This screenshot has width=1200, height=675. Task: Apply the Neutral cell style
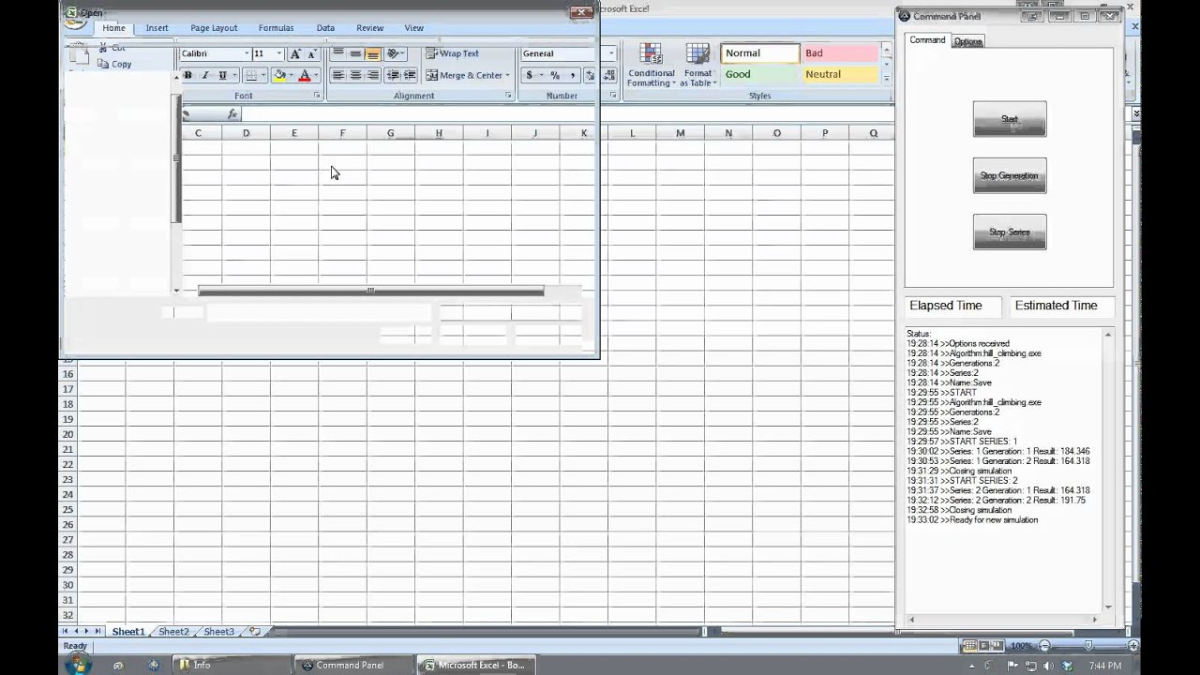point(839,74)
